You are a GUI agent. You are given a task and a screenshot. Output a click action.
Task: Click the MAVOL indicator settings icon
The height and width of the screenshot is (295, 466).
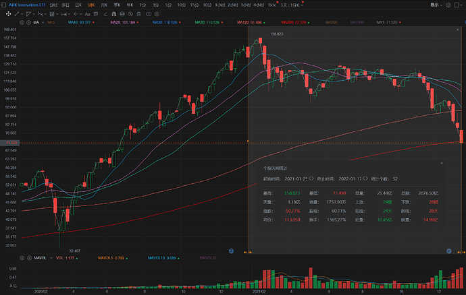click(x=22, y=258)
